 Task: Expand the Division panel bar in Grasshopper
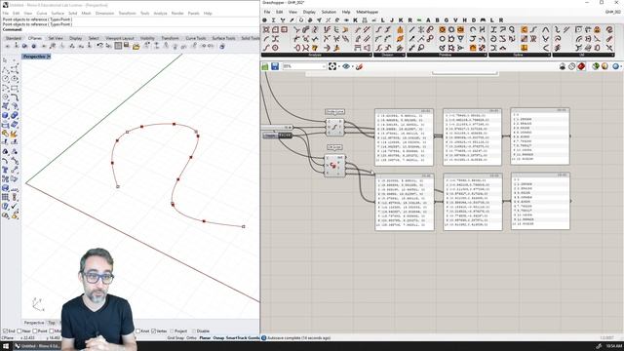(x=389, y=55)
